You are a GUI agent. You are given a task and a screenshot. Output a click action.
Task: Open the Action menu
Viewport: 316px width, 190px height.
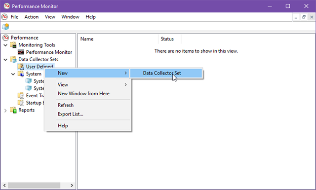click(x=32, y=17)
